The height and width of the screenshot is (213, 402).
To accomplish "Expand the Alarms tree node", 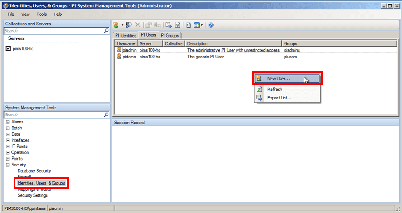I will click(x=8, y=122).
